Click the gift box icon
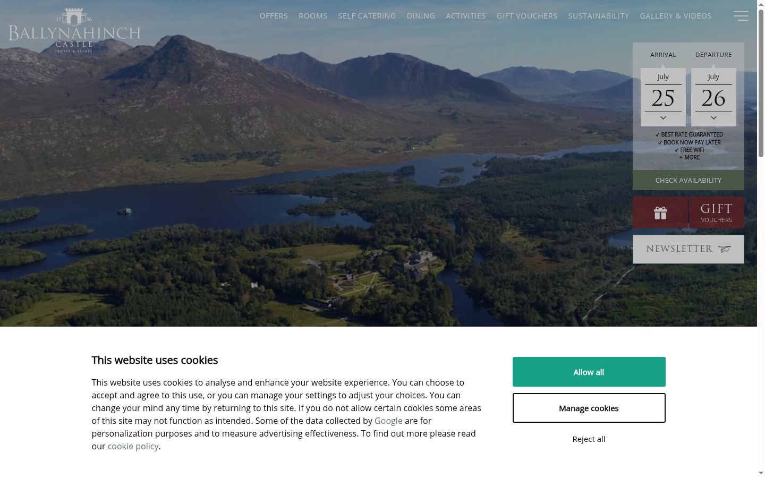The height and width of the screenshot is (478, 765). click(660, 213)
